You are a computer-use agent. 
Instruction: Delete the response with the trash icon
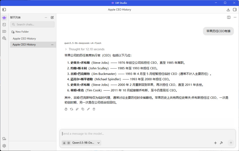94,109
